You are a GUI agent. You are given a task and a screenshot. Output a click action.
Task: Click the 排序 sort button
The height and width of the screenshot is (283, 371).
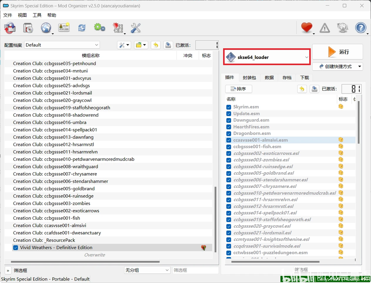point(238,89)
